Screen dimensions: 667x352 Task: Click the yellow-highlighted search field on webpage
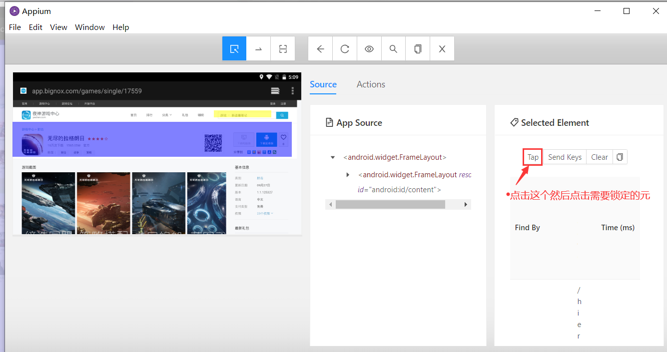click(x=242, y=115)
